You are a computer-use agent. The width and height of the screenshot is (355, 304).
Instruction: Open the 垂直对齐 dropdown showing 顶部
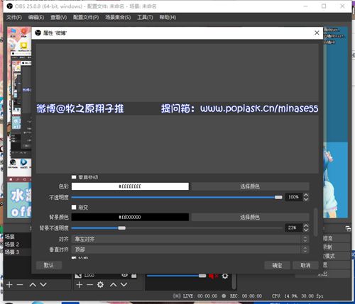[x=190, y=249]
